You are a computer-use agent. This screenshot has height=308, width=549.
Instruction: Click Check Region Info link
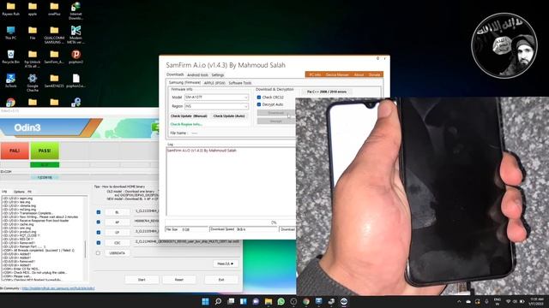pyautogui.click(x=186, y=124)
